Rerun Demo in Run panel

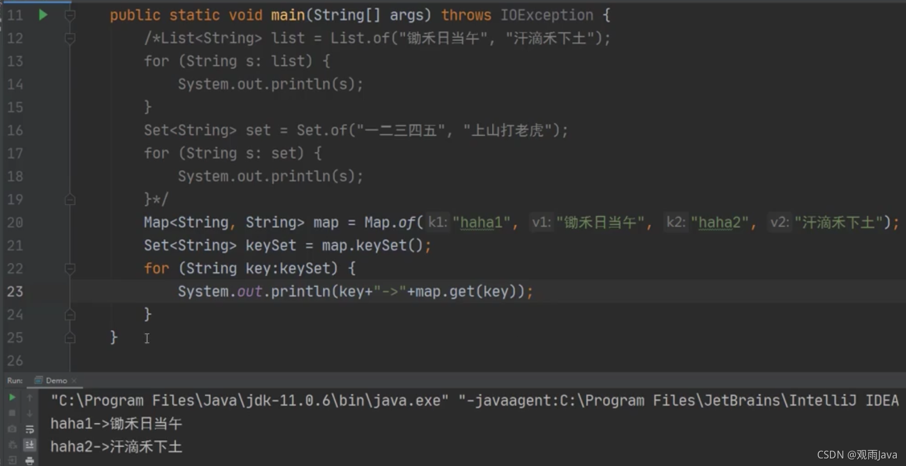click(x=12, y=398)
